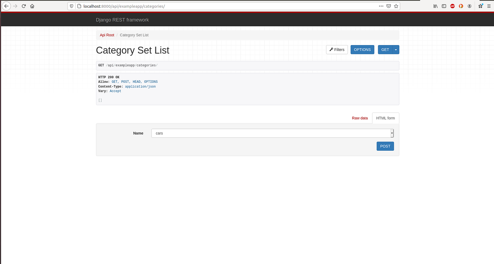Click inside the Name input showing cars
This screenshot has width=494, height=264.
point(247,133)
